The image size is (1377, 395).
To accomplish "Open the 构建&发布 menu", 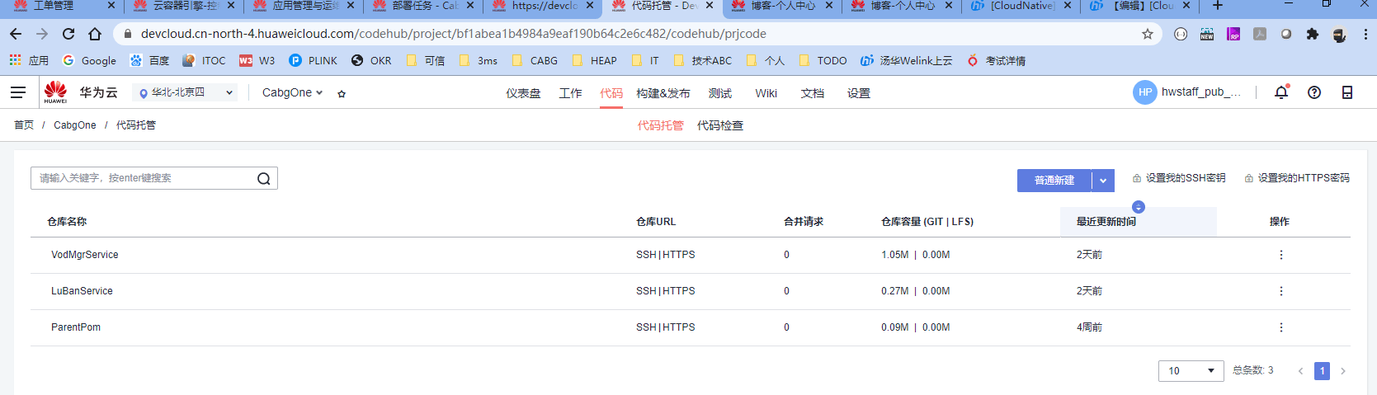I will (663, 93).
